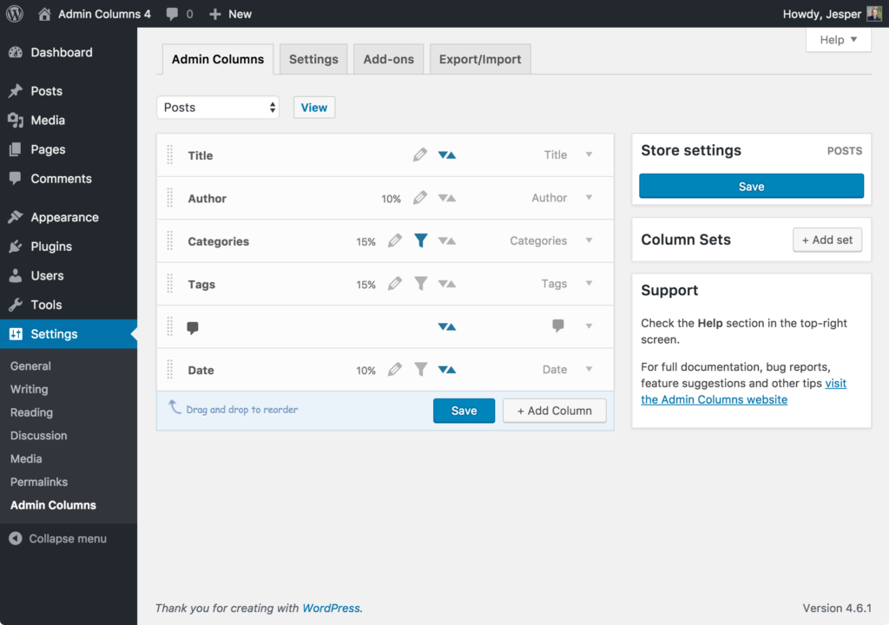Click Save below the column list
Screen dimensions: 889x625
tap(464, 411)
